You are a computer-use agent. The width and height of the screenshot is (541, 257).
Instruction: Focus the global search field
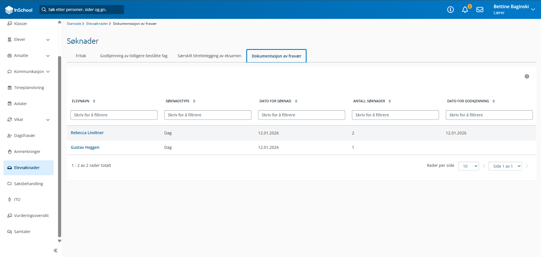coord(82,10)
